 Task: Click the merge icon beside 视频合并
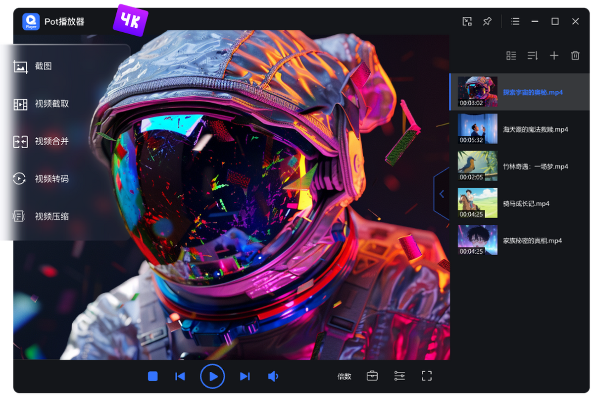click(x=20, y=142)
